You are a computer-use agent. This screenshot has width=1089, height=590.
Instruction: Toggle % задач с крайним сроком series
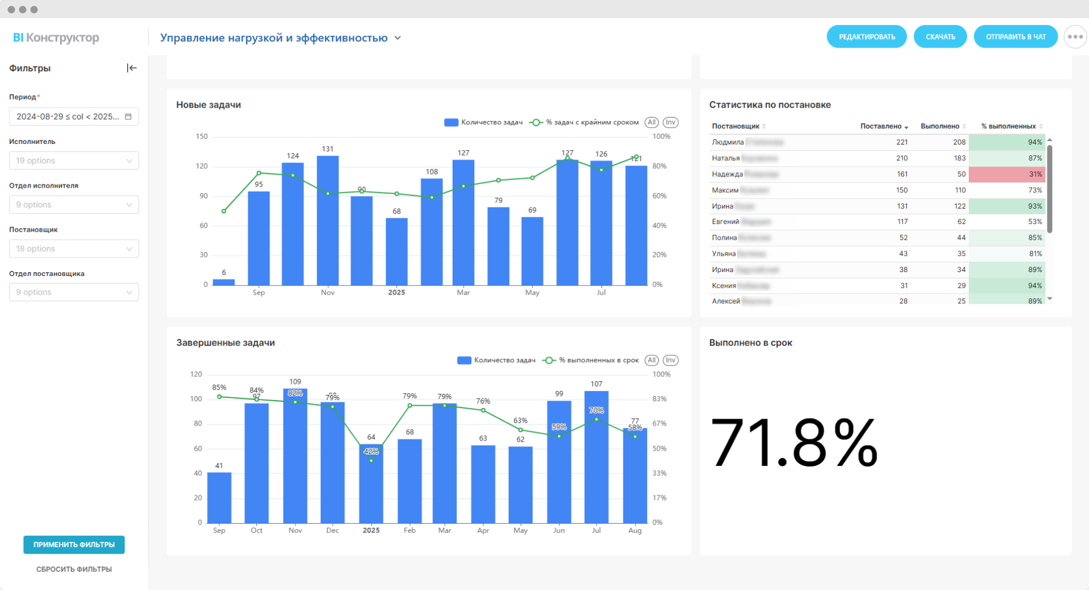[584, 122]
